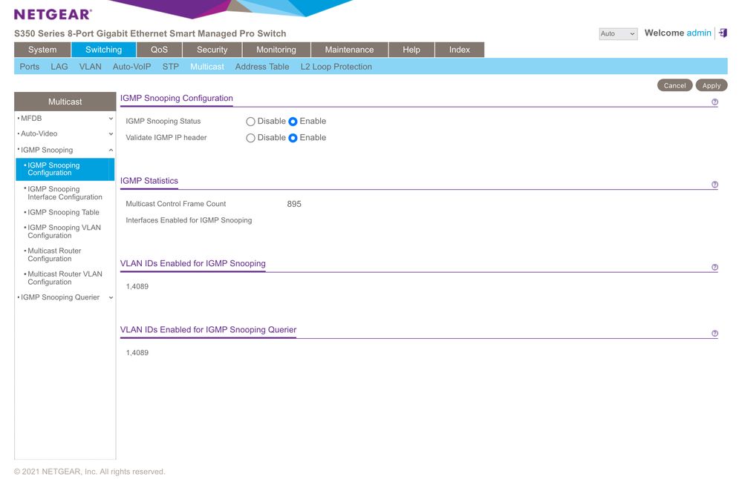Screen dimensions: 742x479
Task: Click the NETGEAR logo
Action: (53, 14)
